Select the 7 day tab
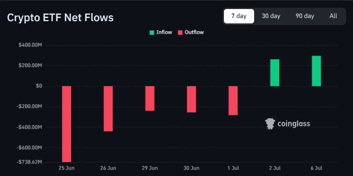Image resolution: width=353 pixels, height=176 pixels. [239, 16]
